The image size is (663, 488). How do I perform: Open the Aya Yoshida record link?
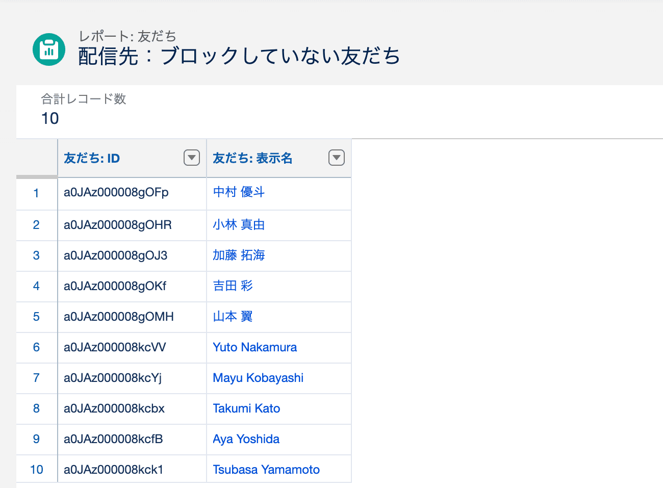click(246, 439)
